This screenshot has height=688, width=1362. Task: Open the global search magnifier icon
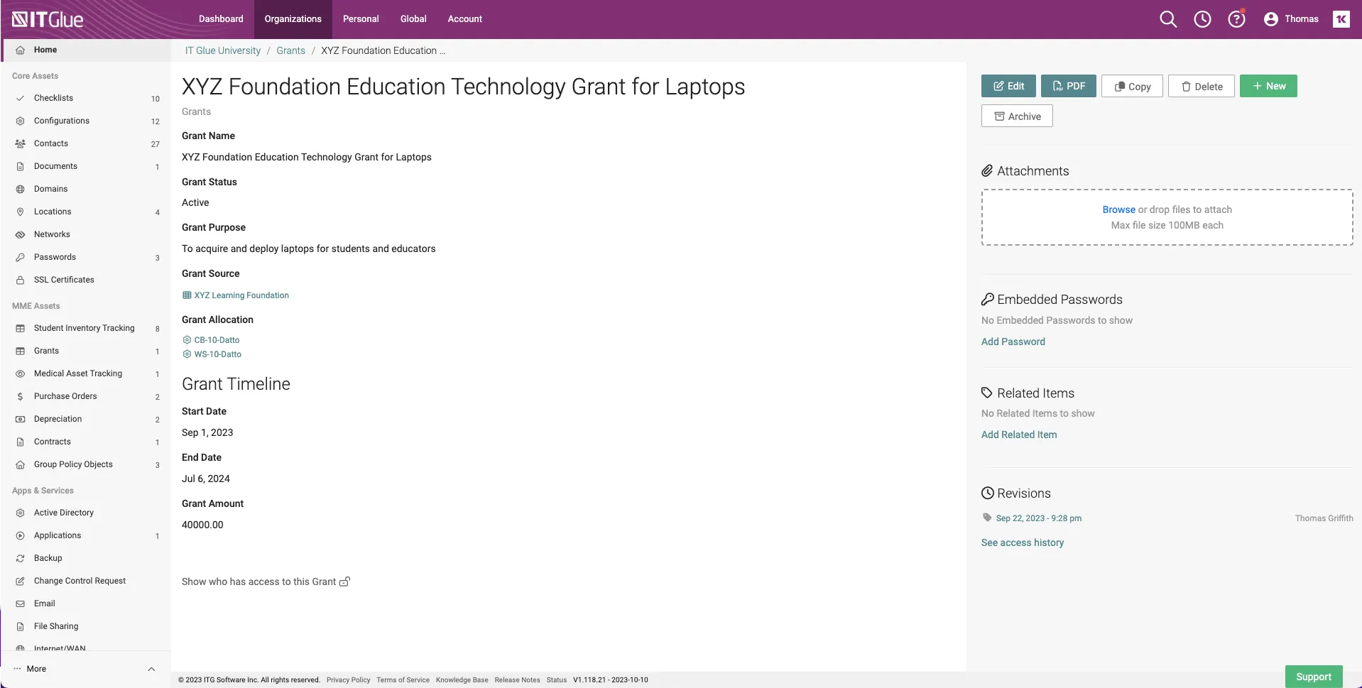pyautogui.click(x=1168, y=19)
